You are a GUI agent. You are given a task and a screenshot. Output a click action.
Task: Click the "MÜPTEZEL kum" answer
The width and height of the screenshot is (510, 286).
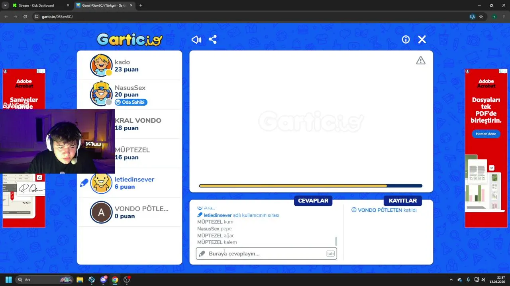(x=215, y=222)
